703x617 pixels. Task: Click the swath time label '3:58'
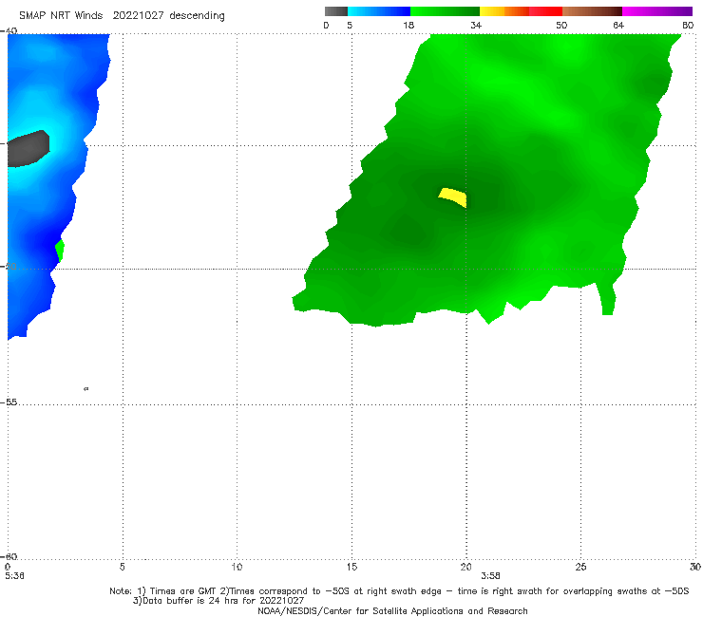point(490,576)
